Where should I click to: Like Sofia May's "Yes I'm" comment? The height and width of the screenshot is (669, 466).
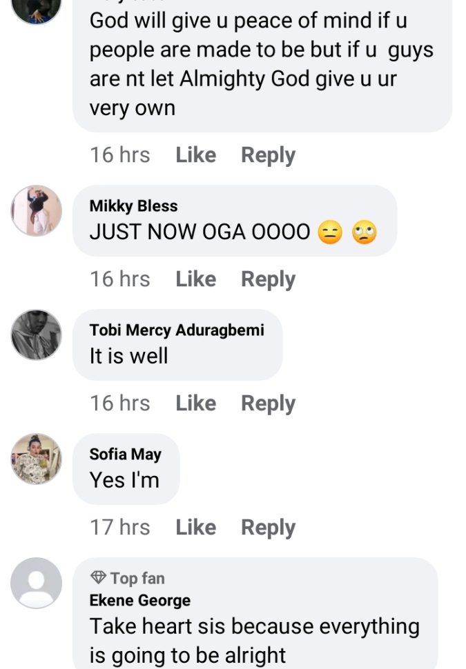195,528
